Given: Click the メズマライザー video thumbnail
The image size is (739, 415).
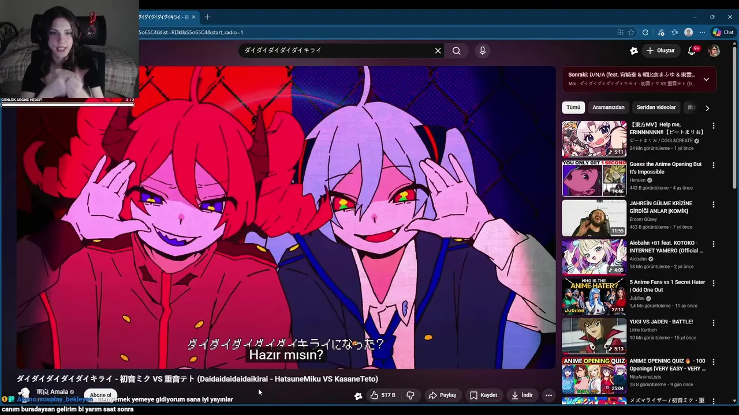Looking at the screenshot, I should (594, 401).
